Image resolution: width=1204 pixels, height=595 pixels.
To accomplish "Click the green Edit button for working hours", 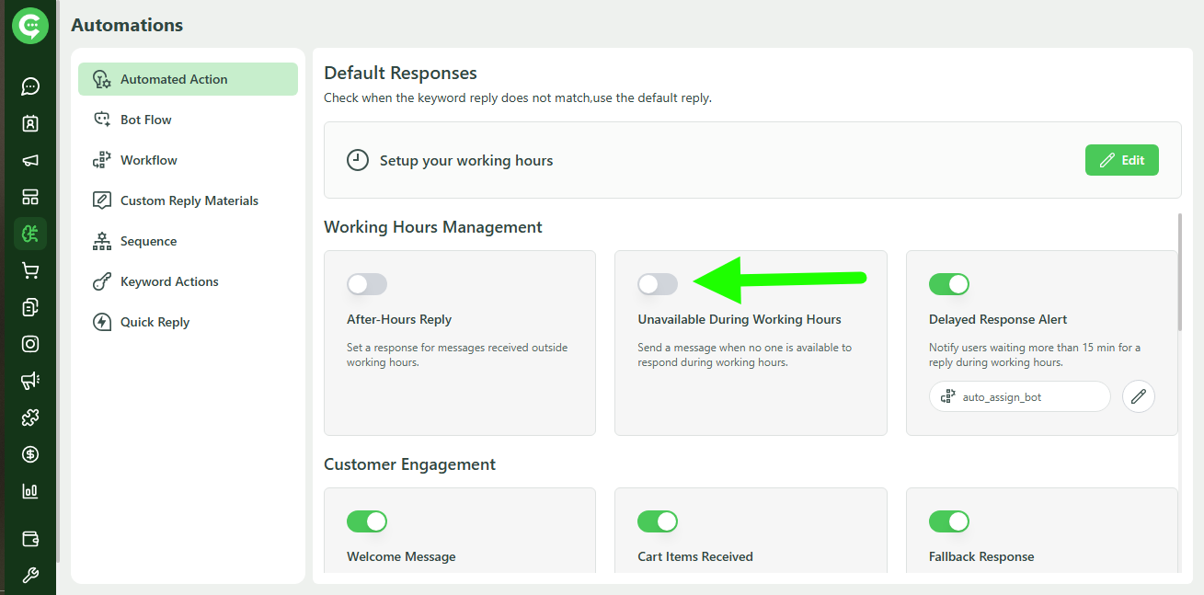I will pos(1121,159).
